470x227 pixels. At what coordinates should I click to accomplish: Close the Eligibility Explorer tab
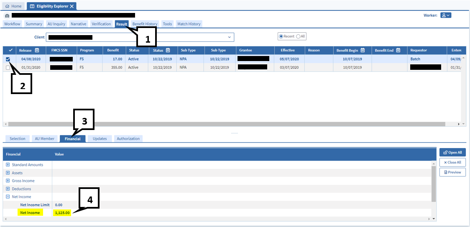[72, 6]
